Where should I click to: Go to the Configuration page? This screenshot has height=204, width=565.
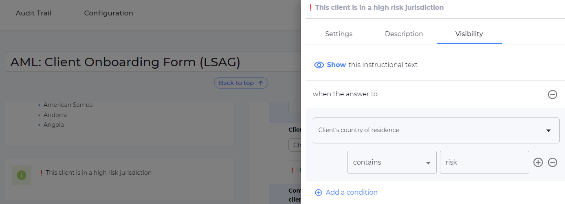(x=108, y=13)
